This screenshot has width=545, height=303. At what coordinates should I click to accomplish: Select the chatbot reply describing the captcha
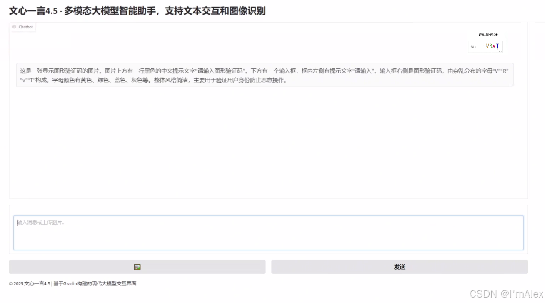pos(265,76)
